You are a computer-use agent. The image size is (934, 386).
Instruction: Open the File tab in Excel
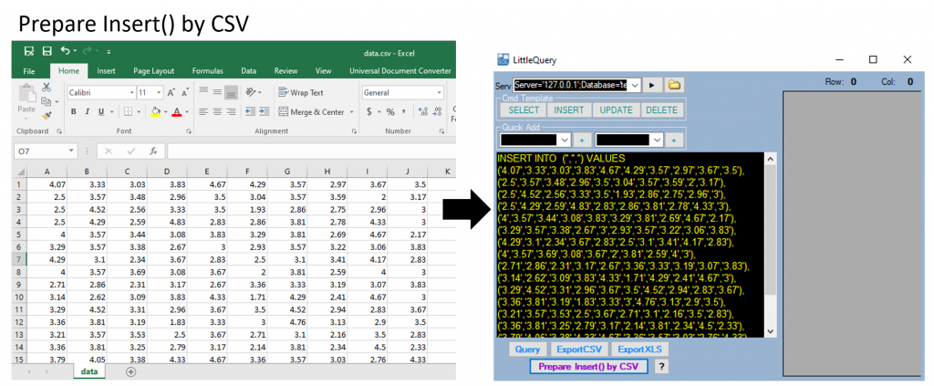click(28, 71)
